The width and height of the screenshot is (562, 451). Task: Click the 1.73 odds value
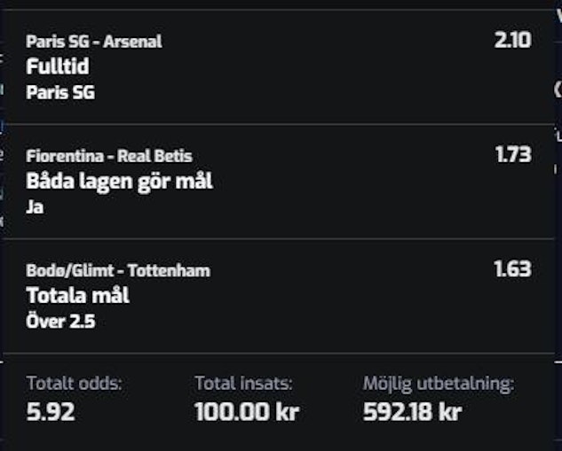pyautogui.click(x=513, y=155)
